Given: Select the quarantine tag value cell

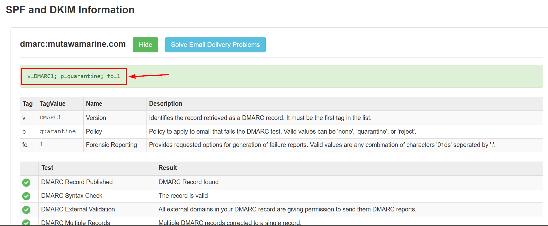Looking at the screenshot, I should click(x=58, y=131).
